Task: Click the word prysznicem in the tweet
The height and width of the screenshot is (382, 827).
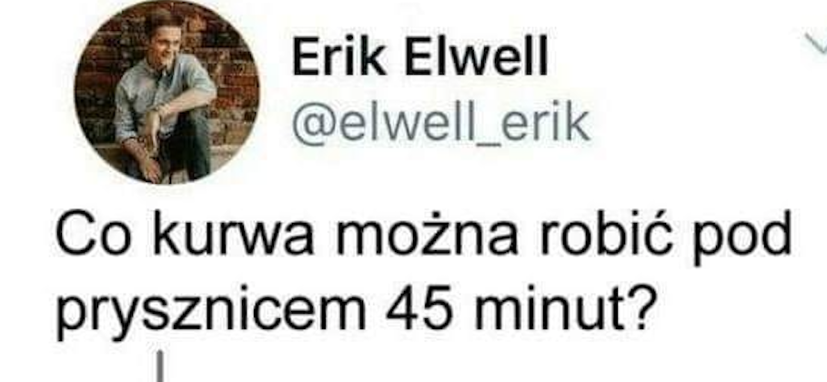Action: pyautogui.click(x=210, y=312)
